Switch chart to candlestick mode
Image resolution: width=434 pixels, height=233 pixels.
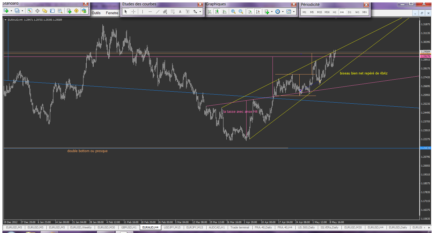[217, 12]
